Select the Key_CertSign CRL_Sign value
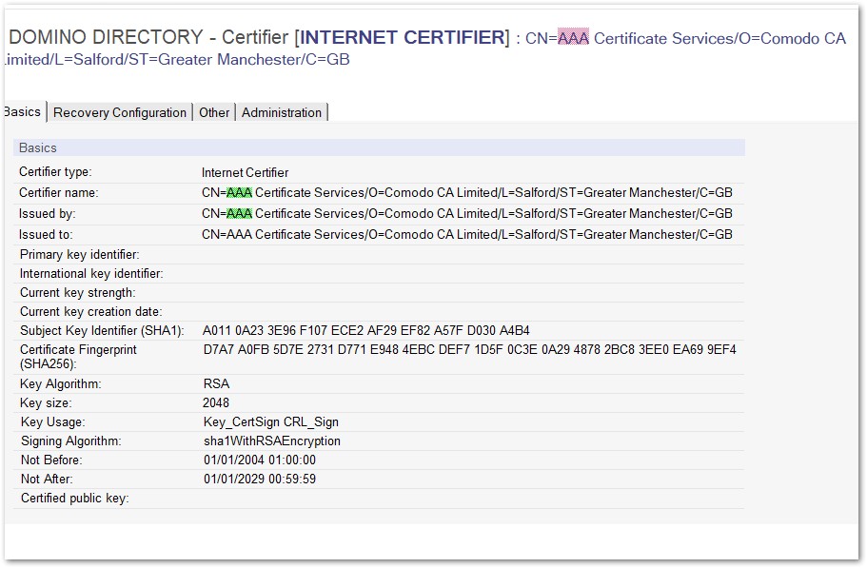 pos(271,422)
